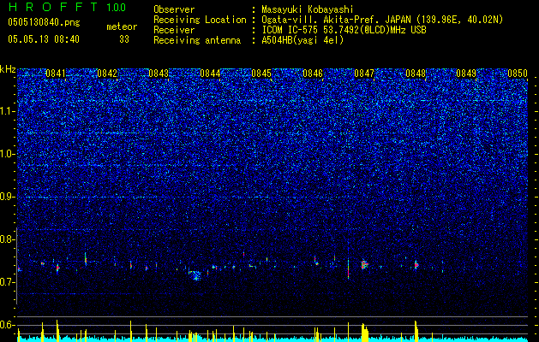Click the 0850 time marker
The height and width of the screenshot is (342, 539).
(518, 74)
